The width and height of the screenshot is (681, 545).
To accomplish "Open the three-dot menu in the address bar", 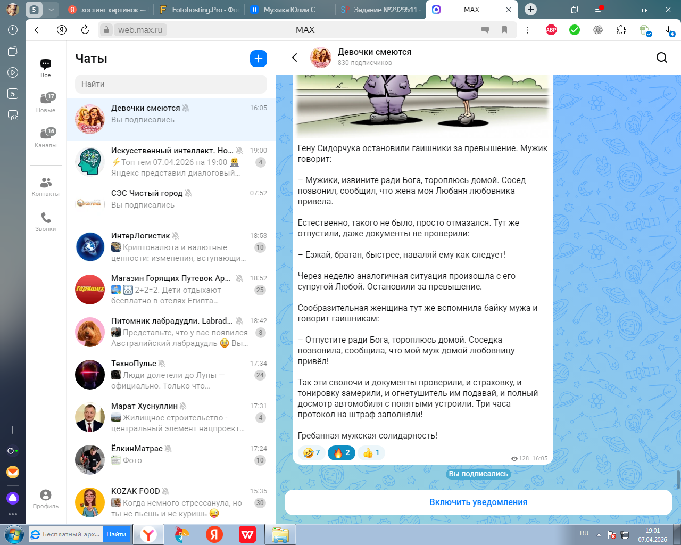I will (x=528, y=30).
